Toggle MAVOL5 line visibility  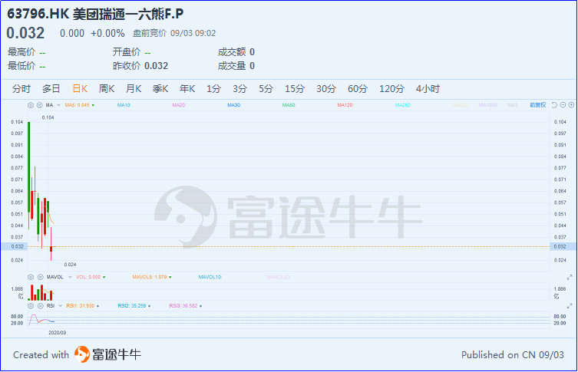click(x=151, y=277)
